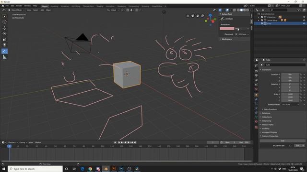
Task: Open the Scene properties tab icon
Action: point(256,85)
